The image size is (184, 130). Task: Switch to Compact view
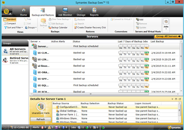click(10, 23)
